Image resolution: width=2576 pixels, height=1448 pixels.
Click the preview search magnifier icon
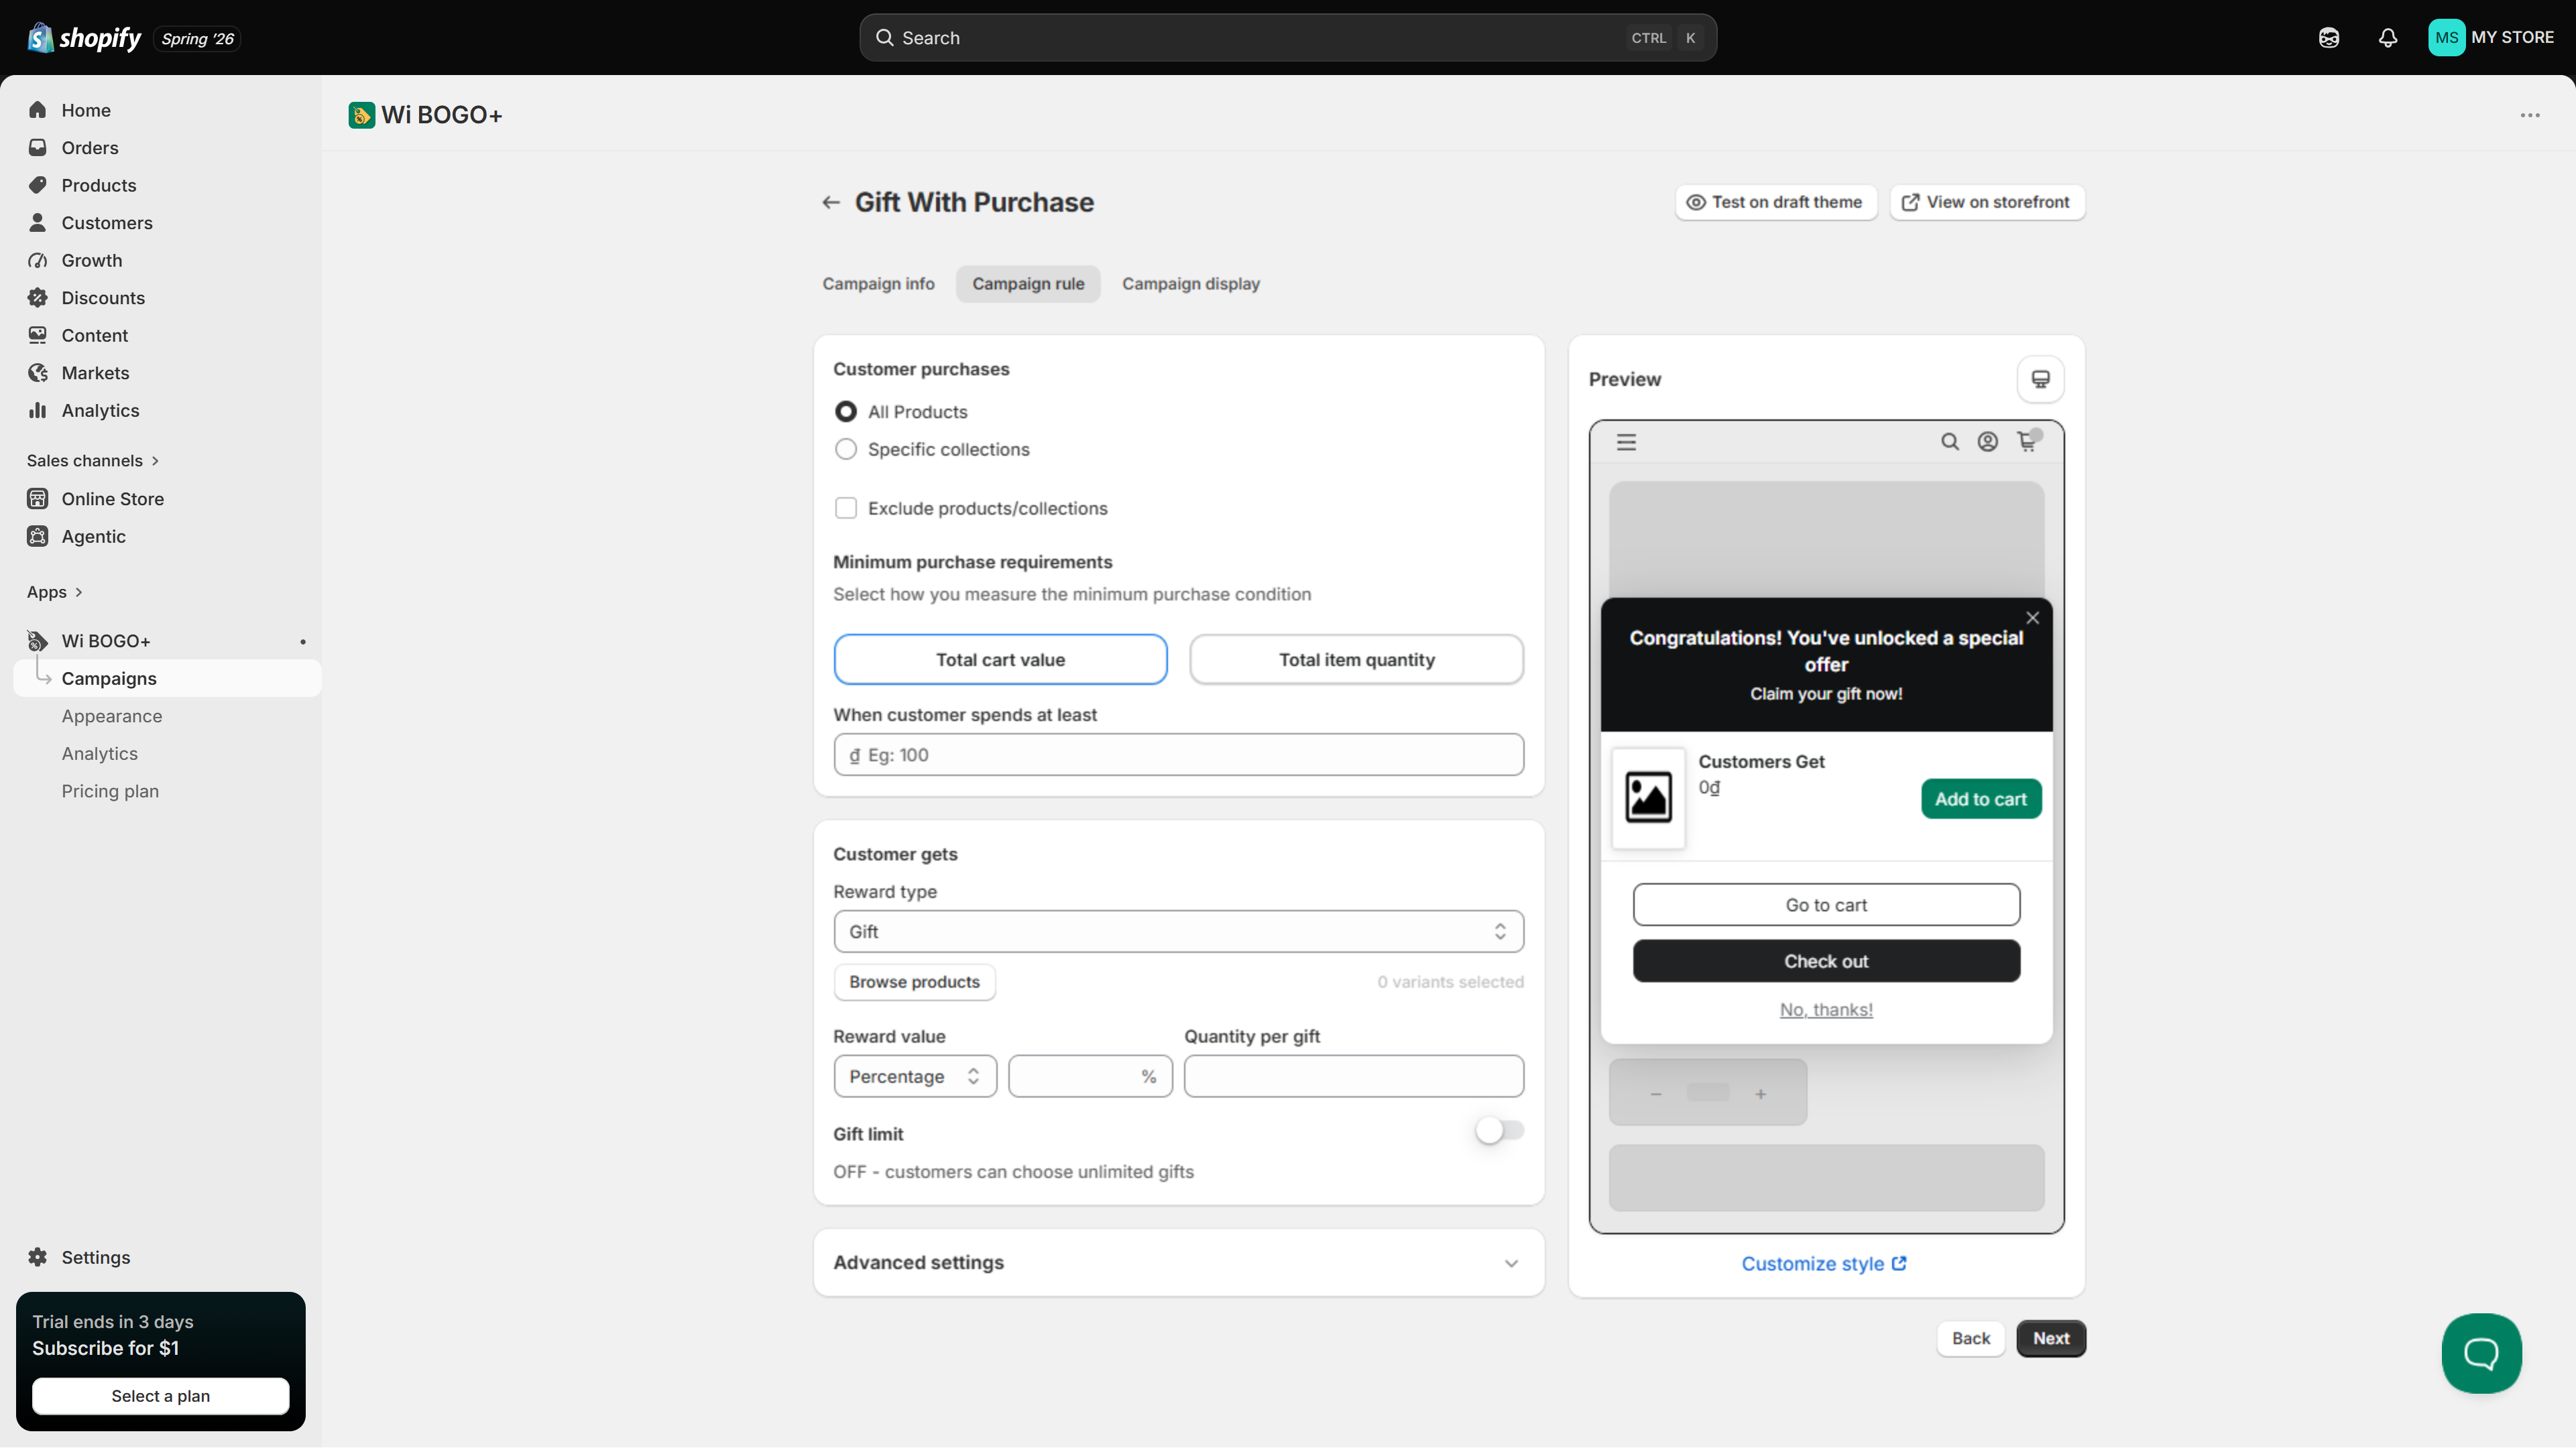click(1950, 442)
